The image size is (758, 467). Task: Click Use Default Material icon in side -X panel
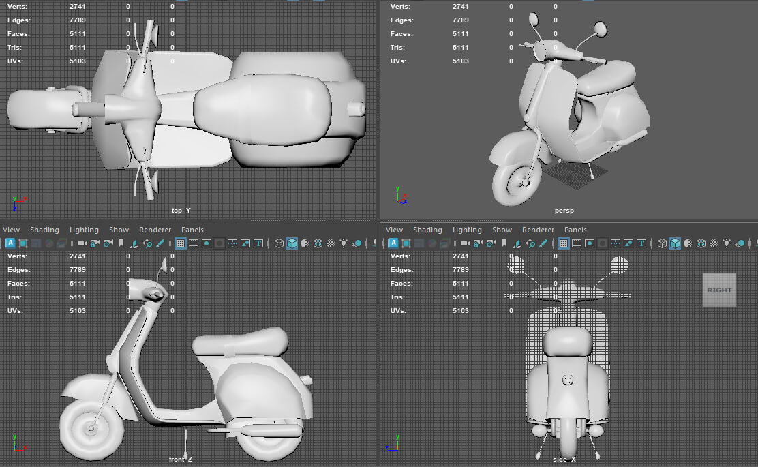click(688, 243)
